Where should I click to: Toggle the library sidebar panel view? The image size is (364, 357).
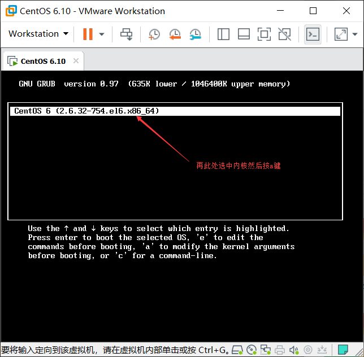tap(223, 34)
